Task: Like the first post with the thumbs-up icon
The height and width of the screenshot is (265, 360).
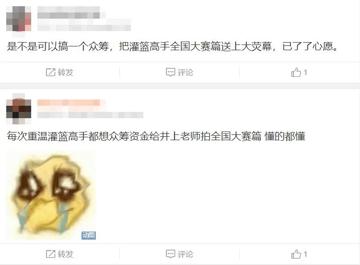Action: (296, 72)
